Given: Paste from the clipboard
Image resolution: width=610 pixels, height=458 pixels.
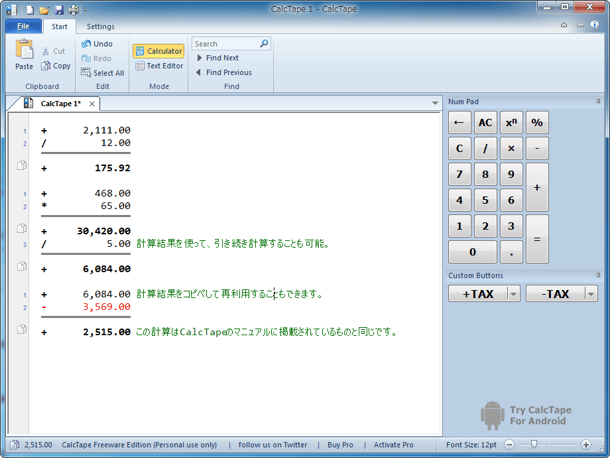Looking at the screenshot, I should [24, 54].
